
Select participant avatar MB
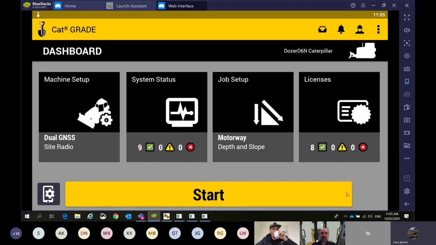tap(152, 233)
